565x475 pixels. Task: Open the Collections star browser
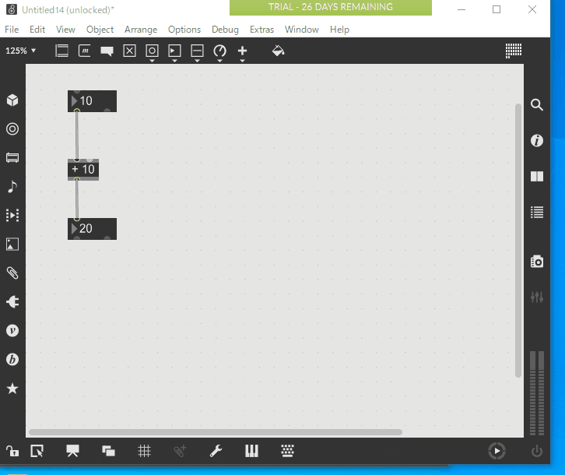[x=12, y=389]
